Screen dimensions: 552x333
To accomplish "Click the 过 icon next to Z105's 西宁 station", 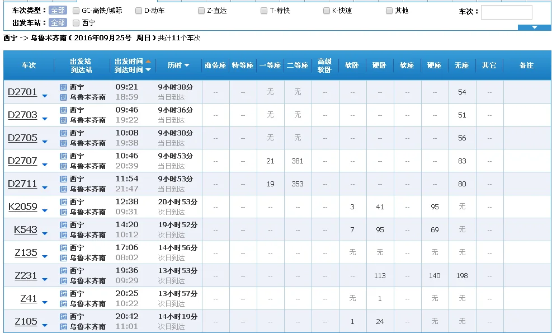I will [x=63, y=317].
